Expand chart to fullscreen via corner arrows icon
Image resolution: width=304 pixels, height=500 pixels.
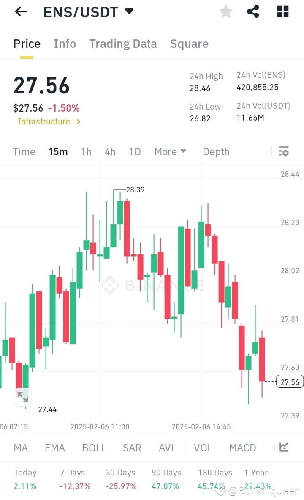(23, 397)
